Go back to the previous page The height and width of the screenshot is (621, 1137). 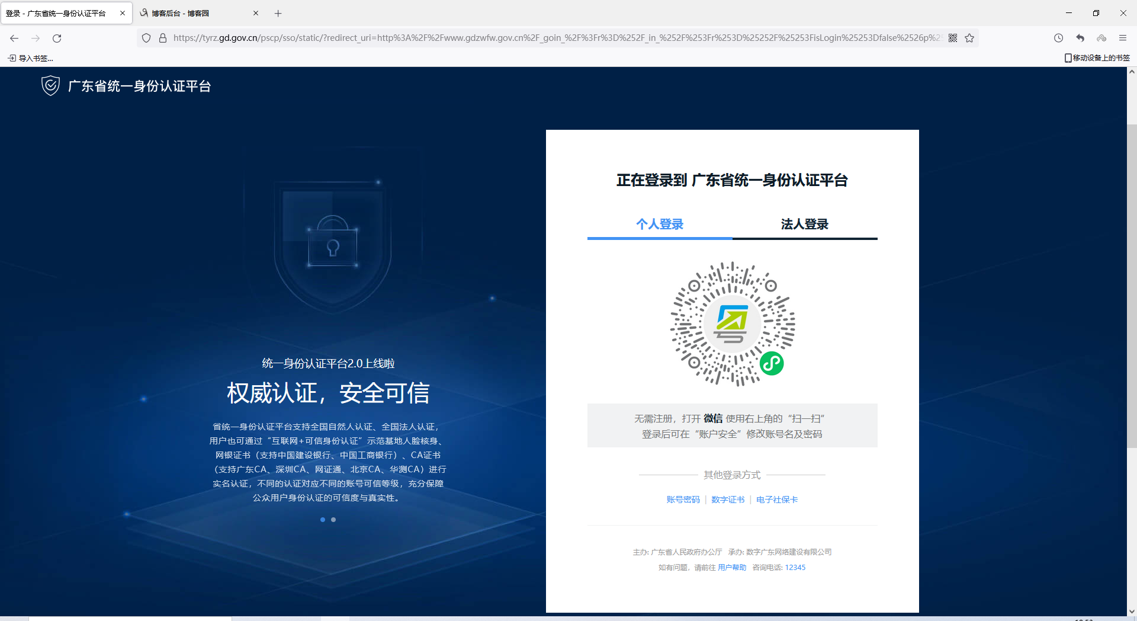pyautogui.click(x=14, y=38)
